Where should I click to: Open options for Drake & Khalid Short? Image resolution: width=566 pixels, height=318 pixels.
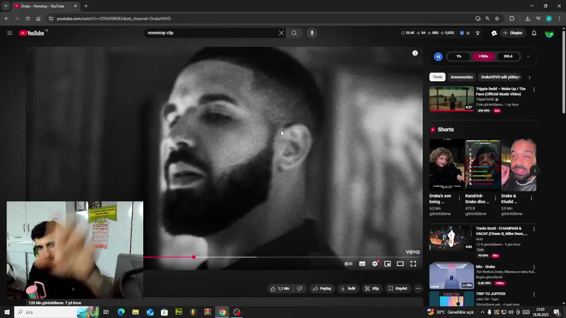point(532,198)
